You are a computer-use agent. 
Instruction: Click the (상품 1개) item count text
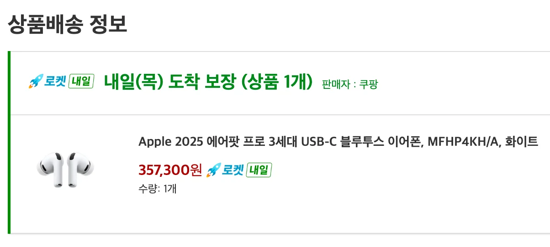[276, 82]
